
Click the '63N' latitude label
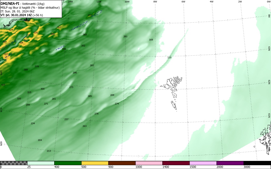tap(269, 48)
